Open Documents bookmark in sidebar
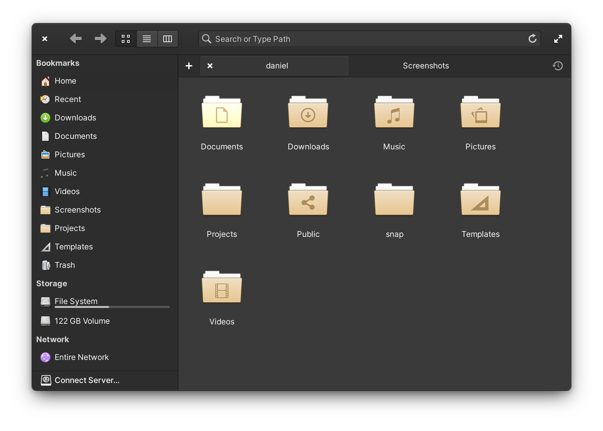 [105, 136]
